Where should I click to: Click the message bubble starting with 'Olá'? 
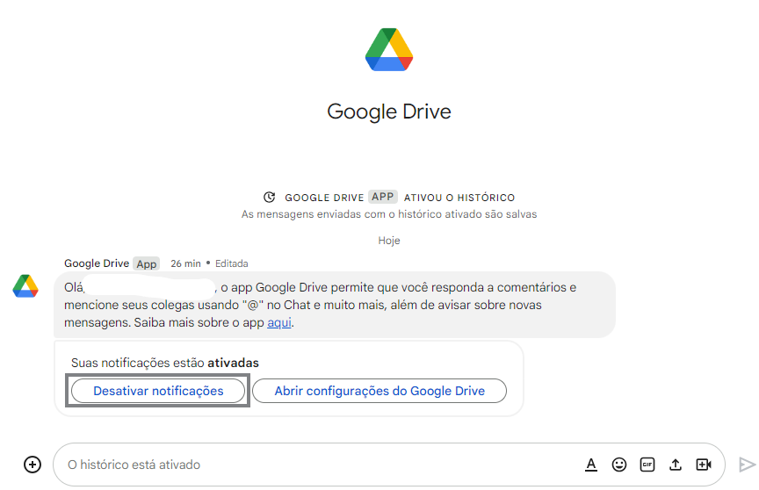335,305
